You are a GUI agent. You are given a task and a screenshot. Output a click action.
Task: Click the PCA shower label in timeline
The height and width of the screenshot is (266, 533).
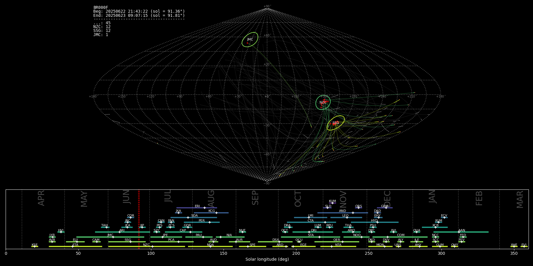171,240
